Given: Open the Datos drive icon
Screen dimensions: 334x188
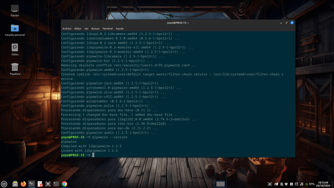Looking at the screenshot, I should (x=15, y=48).
